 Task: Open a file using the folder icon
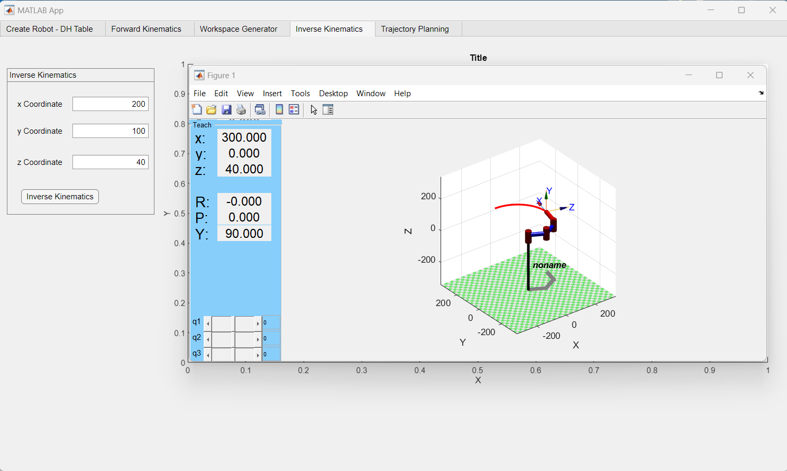pos(211,109)
